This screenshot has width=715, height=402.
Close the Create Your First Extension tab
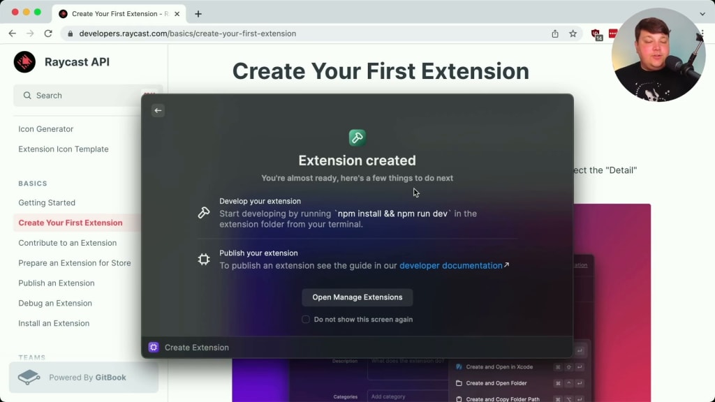177,14
